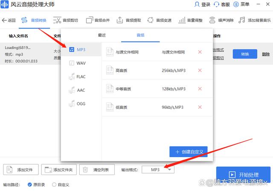Open the 噪声消除 noise removal tool
Viewport: 273px width, 192px height.
point(221,20)
